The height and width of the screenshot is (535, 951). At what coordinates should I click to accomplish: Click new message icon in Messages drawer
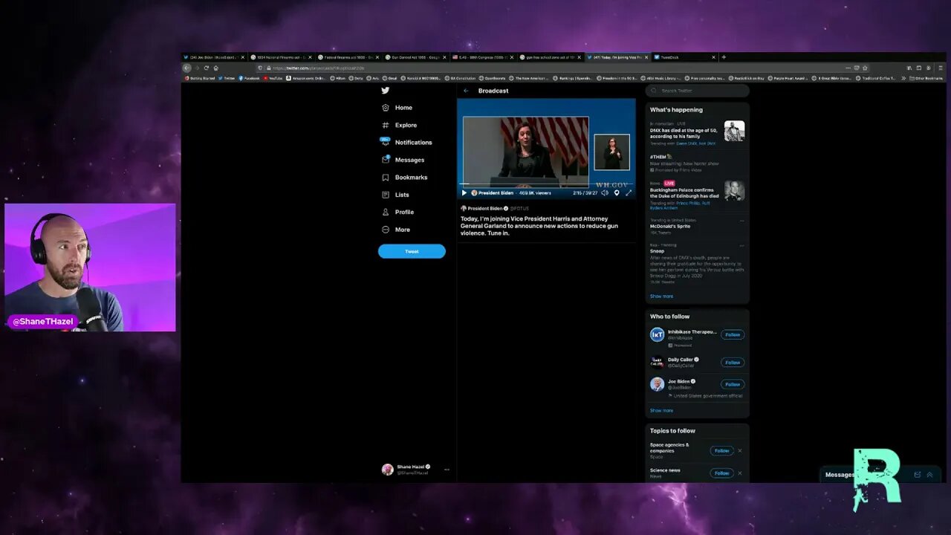point(917,475)
